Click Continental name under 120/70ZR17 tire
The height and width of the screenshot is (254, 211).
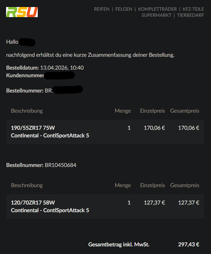pos(24,210)
